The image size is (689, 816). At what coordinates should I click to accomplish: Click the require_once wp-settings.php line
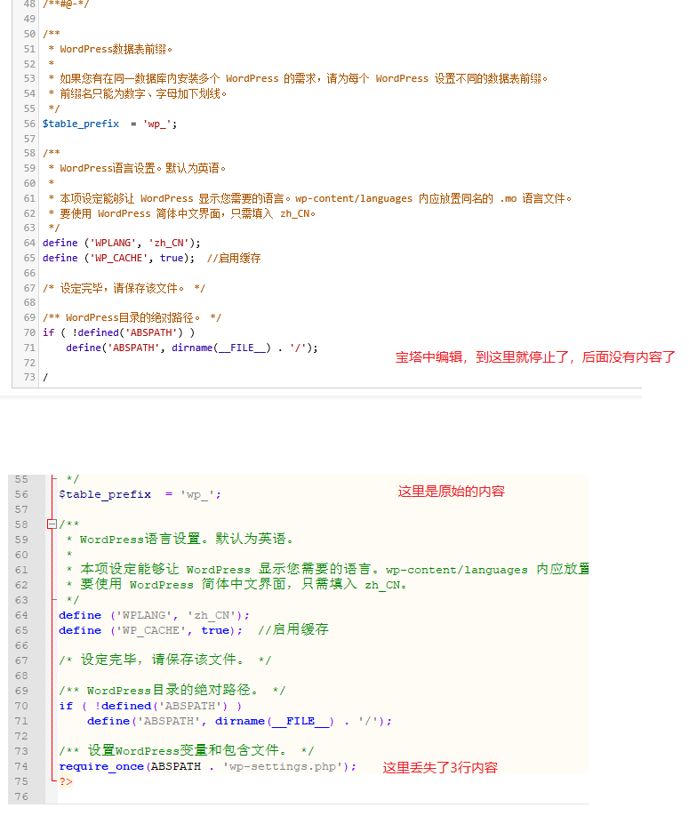pos(208,766)
